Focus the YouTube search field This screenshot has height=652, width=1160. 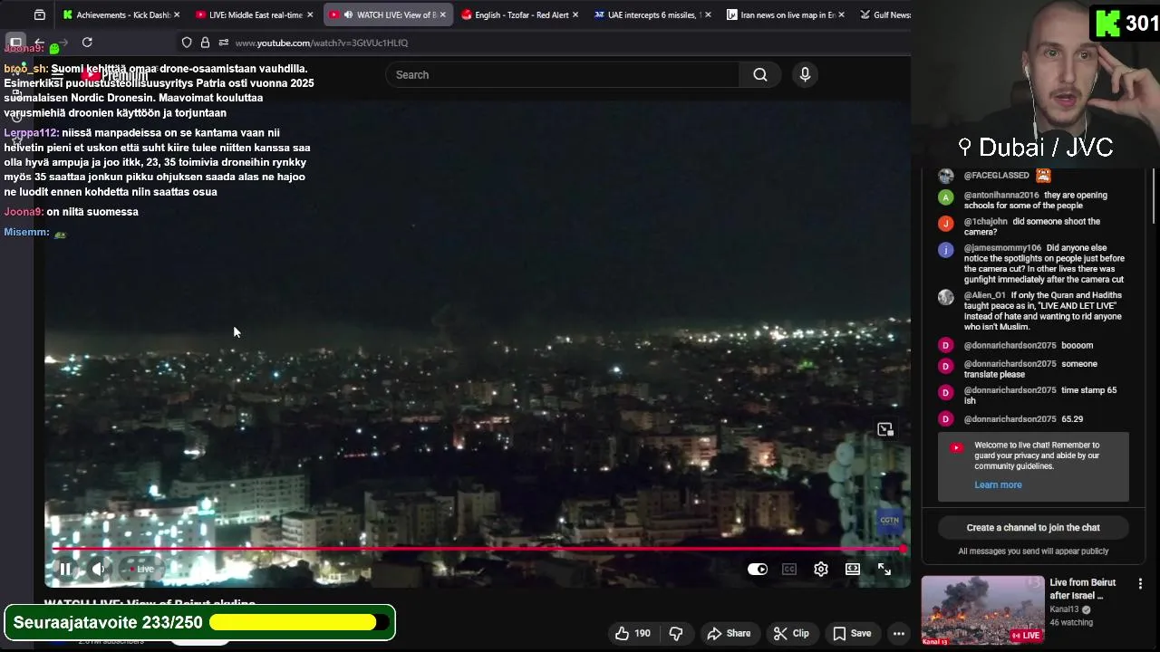pyautogui.click(x=562, y=75)
